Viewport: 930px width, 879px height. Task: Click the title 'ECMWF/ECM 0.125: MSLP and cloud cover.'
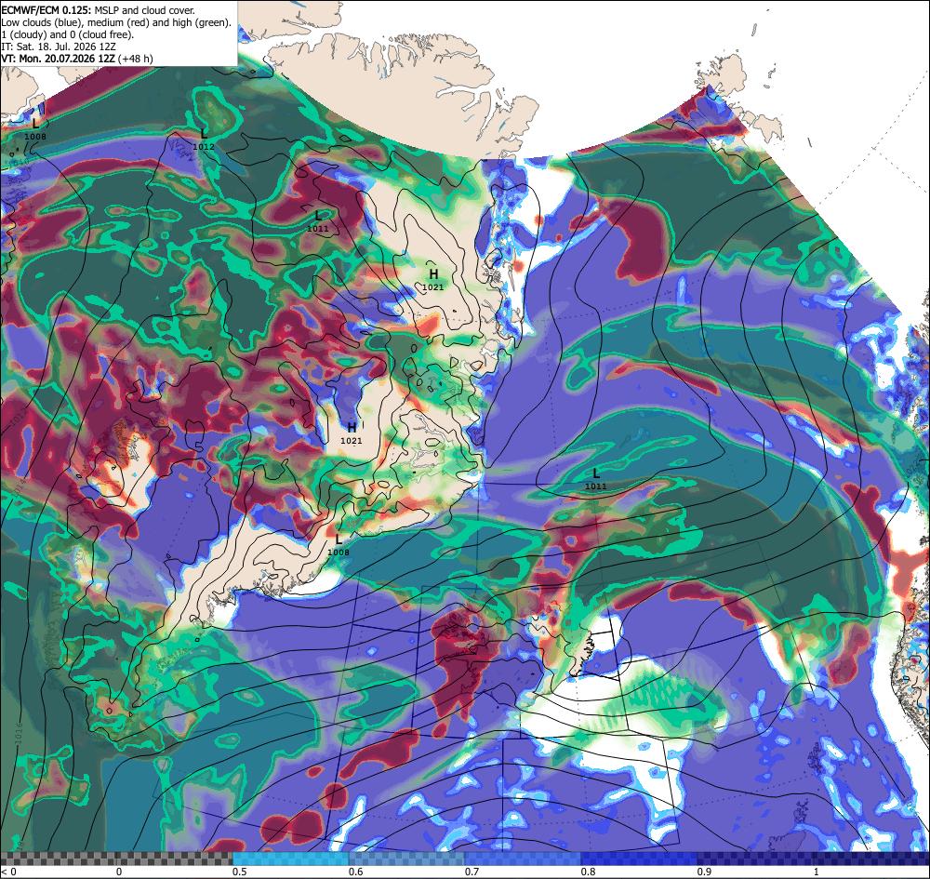pyautogui.click(x=98, y=10)
